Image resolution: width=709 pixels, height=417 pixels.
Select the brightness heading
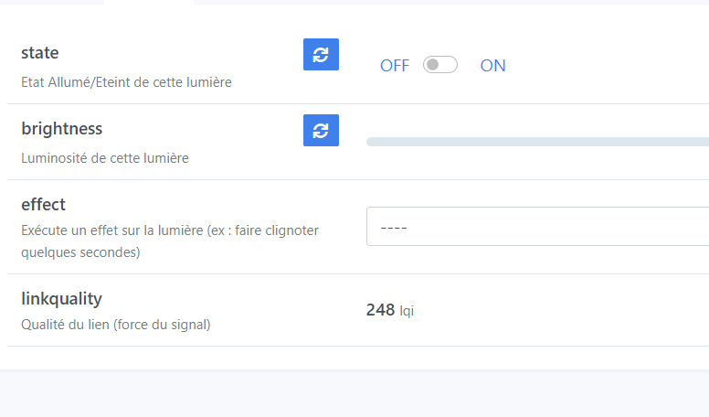click(62, 129)
